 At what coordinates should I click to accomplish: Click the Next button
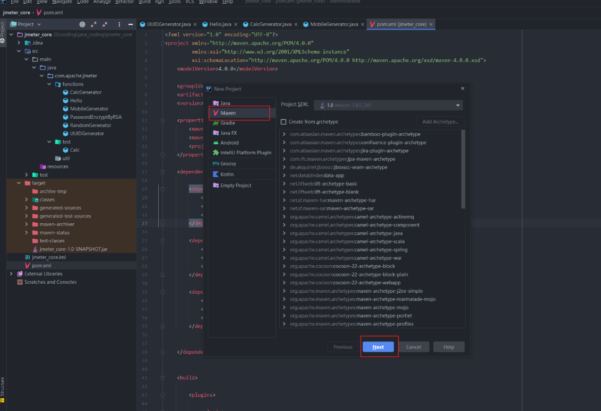tap(378, 347)
